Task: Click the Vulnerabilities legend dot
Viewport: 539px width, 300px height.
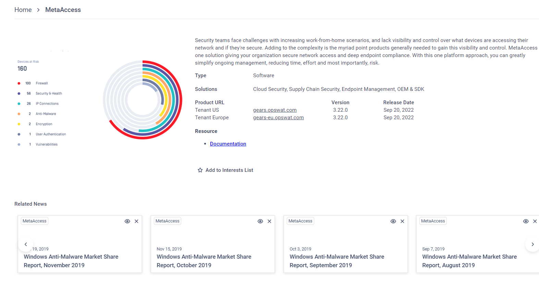Action: click(19, 145)
